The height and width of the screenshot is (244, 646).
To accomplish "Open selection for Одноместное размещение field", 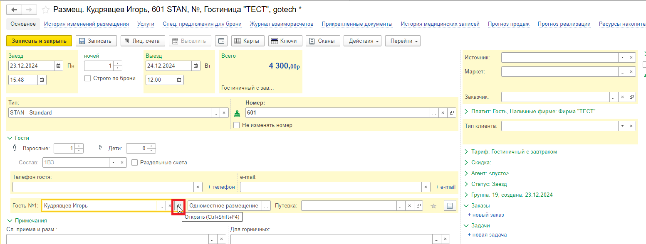I will (266, 205).
